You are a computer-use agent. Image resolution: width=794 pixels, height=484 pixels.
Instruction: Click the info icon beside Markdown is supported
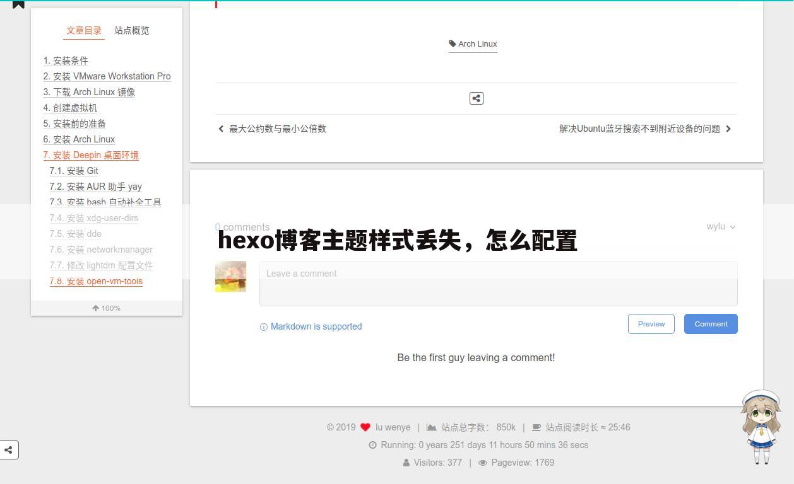tap(263, 327)
